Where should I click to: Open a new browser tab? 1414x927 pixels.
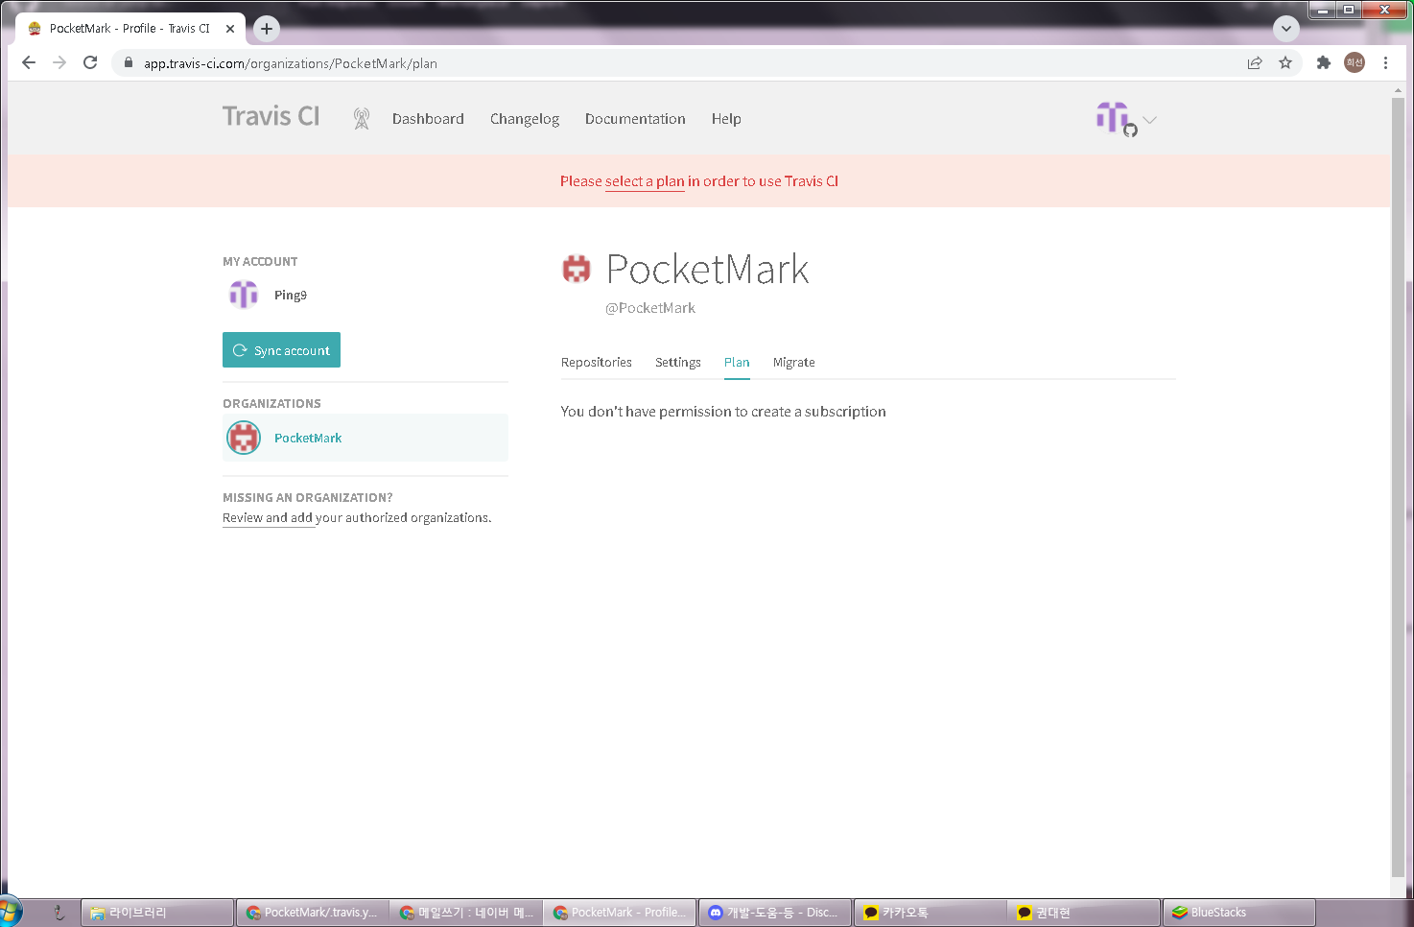coord(267,29)
